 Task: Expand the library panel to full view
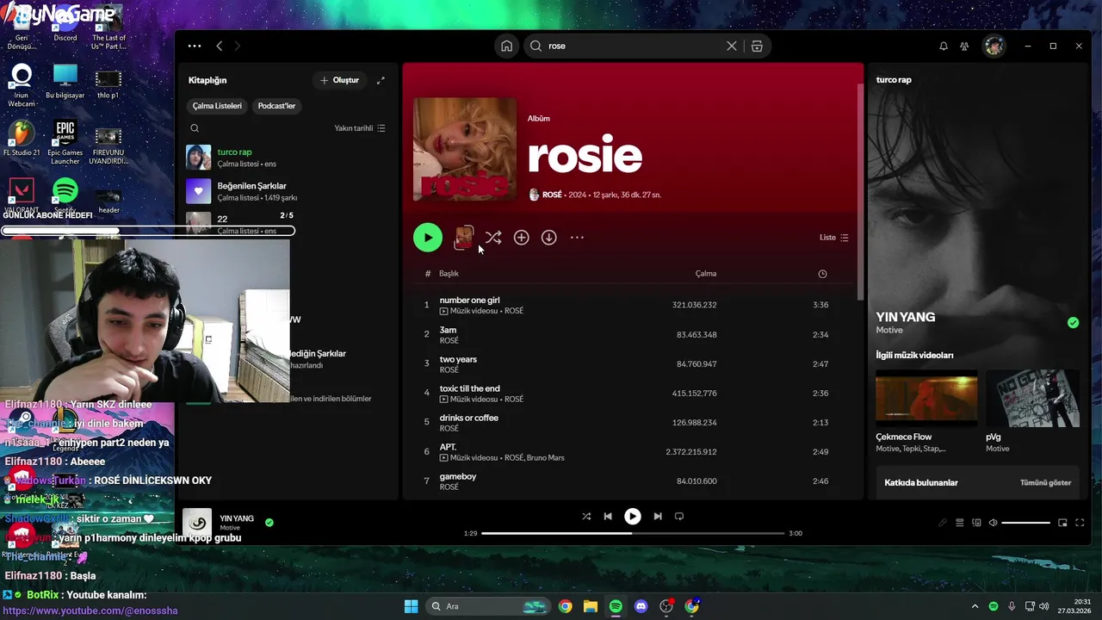tap(381, 80)
